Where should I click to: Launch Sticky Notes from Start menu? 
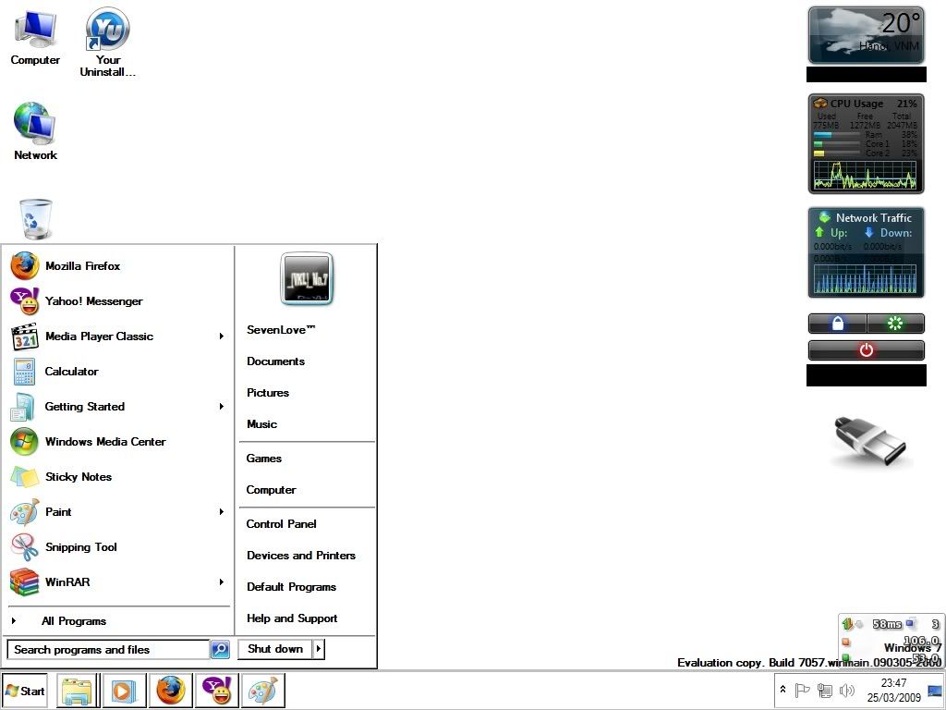78,477
